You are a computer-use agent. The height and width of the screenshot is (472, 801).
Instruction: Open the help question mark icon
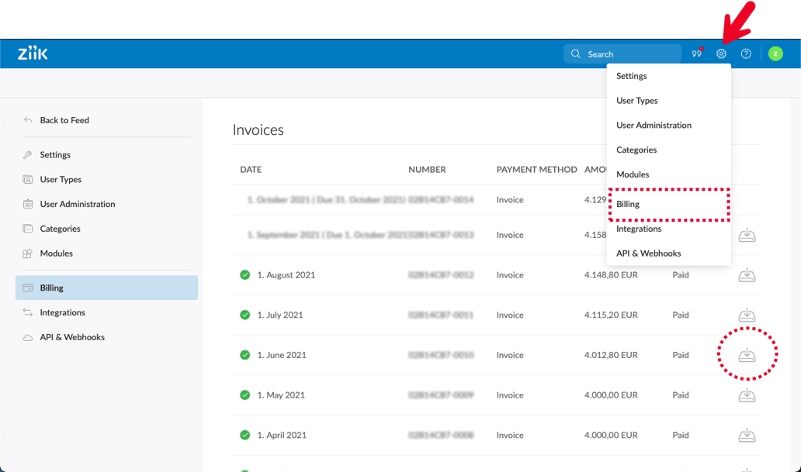(746, 54)
